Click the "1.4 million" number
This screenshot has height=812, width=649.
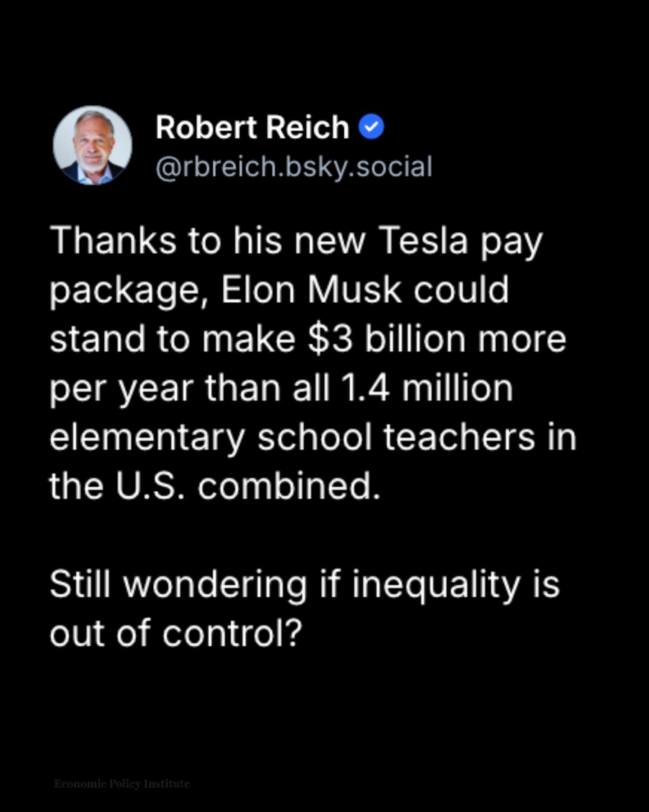[x=427, y=388]
